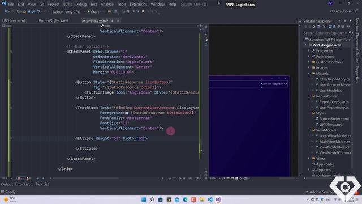The image size is (362, 204).
Task: Click the Collapse All icon in Solution Explorer
Action: point(339,27)
